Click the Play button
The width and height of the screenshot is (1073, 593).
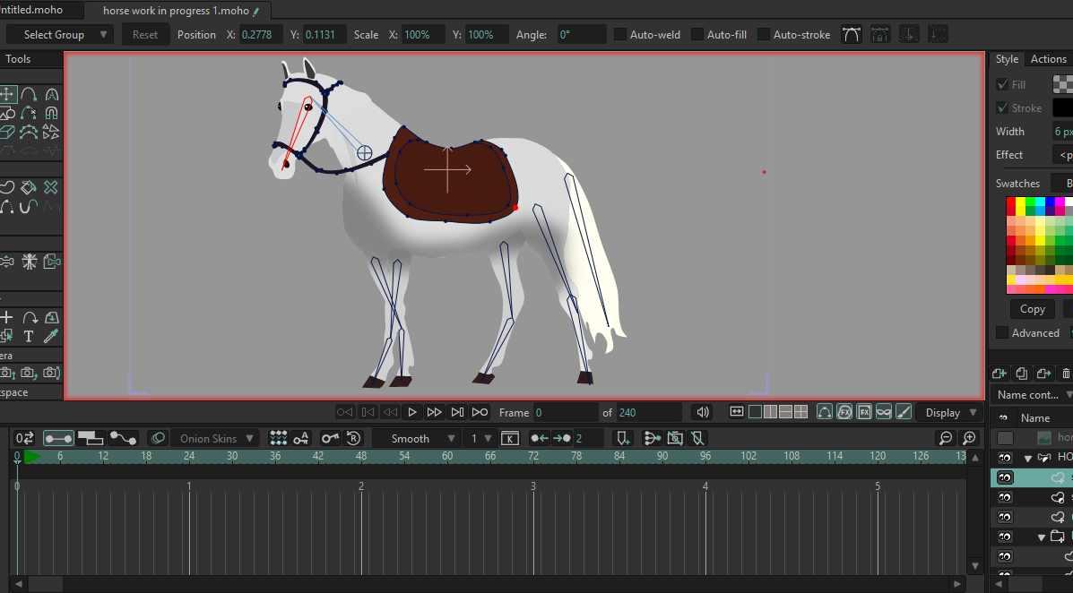(412, 412)
